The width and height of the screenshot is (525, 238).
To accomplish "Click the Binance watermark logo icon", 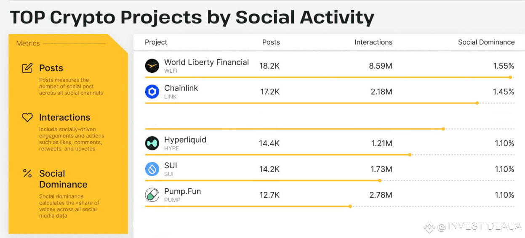I will [429, 227].
